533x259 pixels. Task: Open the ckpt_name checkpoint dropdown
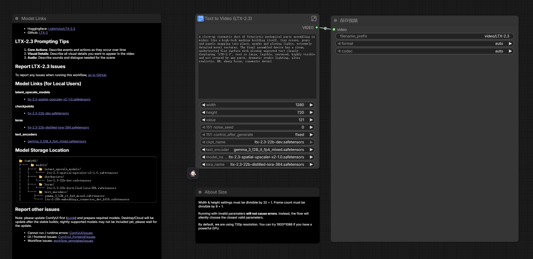(257, 142)
